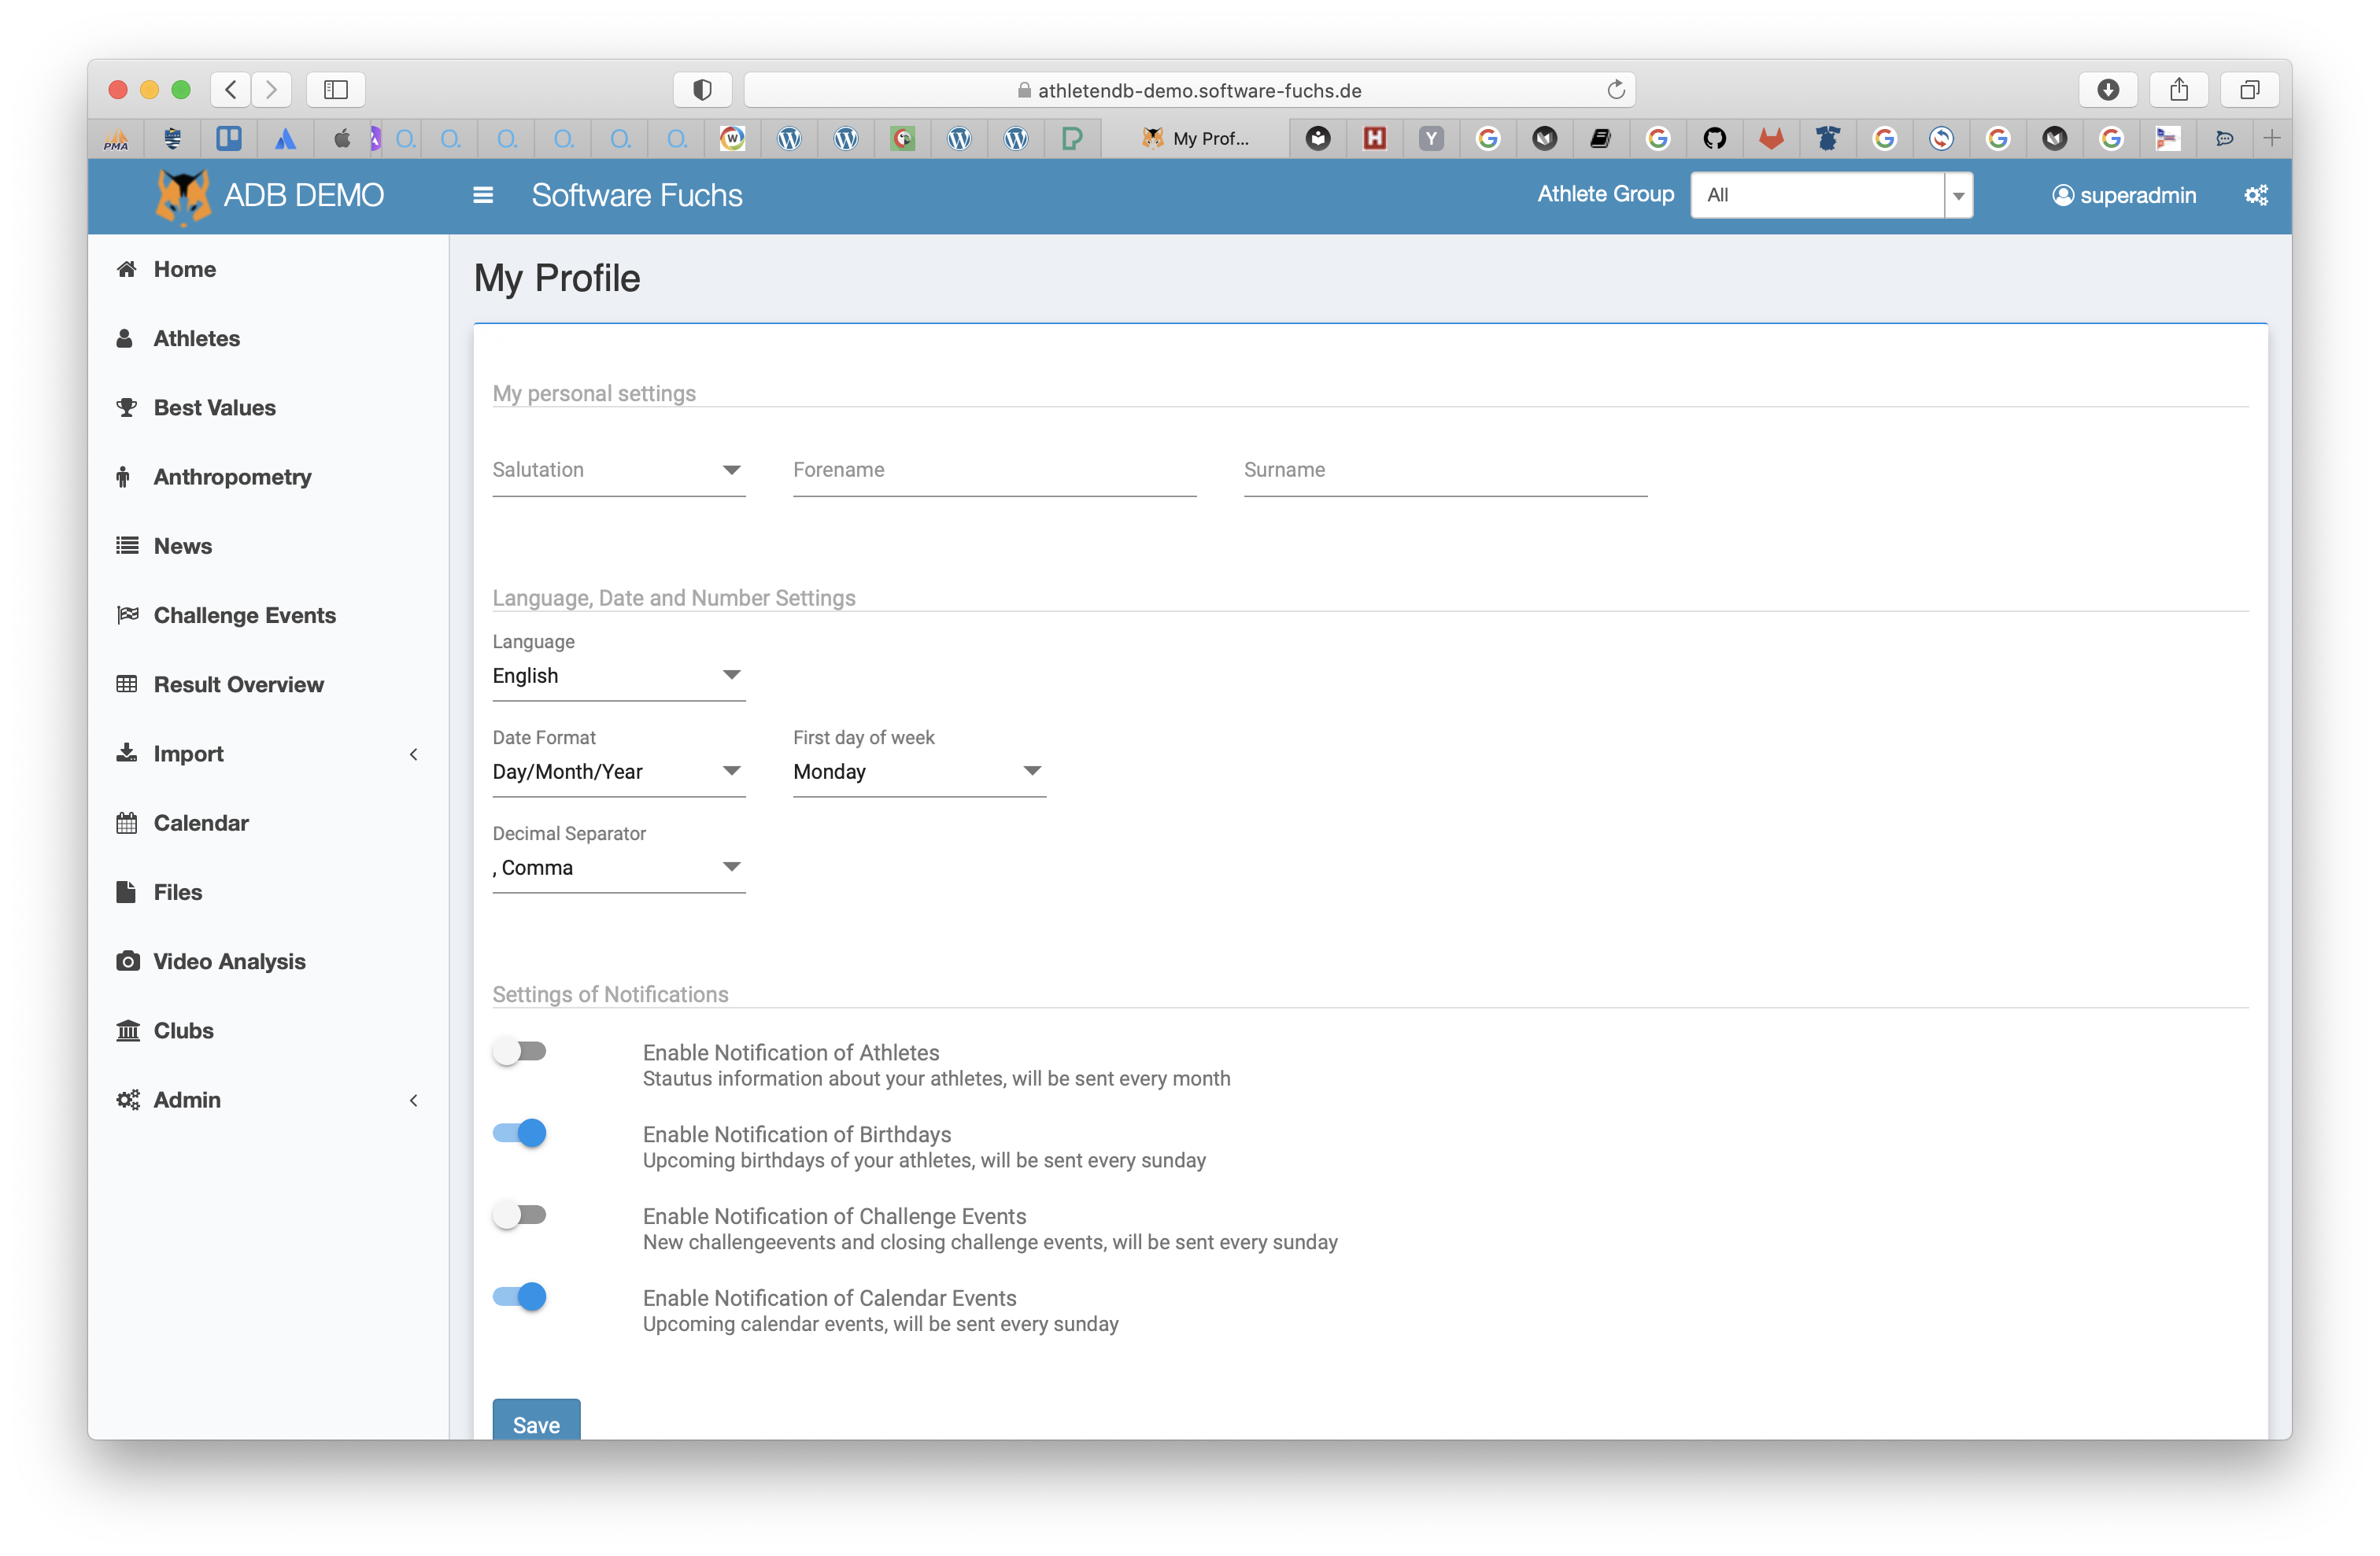Click the Calendar icon in sidebar
Viewport: 2380px width, 1556px height.
[x=126, y=823]
